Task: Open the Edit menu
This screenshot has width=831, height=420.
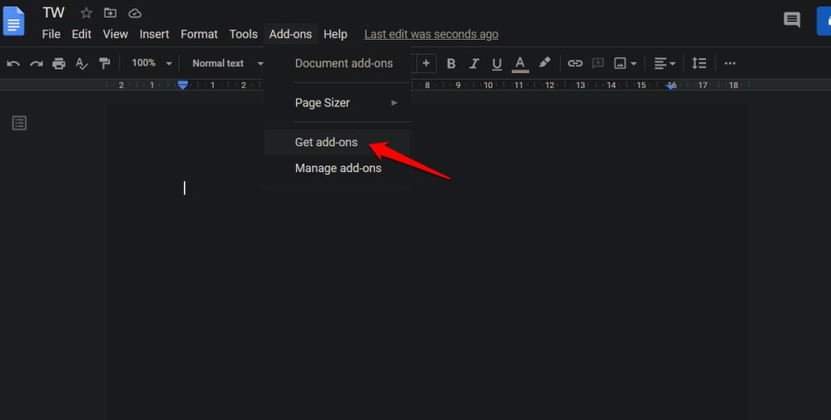Action: click(81, 34)
